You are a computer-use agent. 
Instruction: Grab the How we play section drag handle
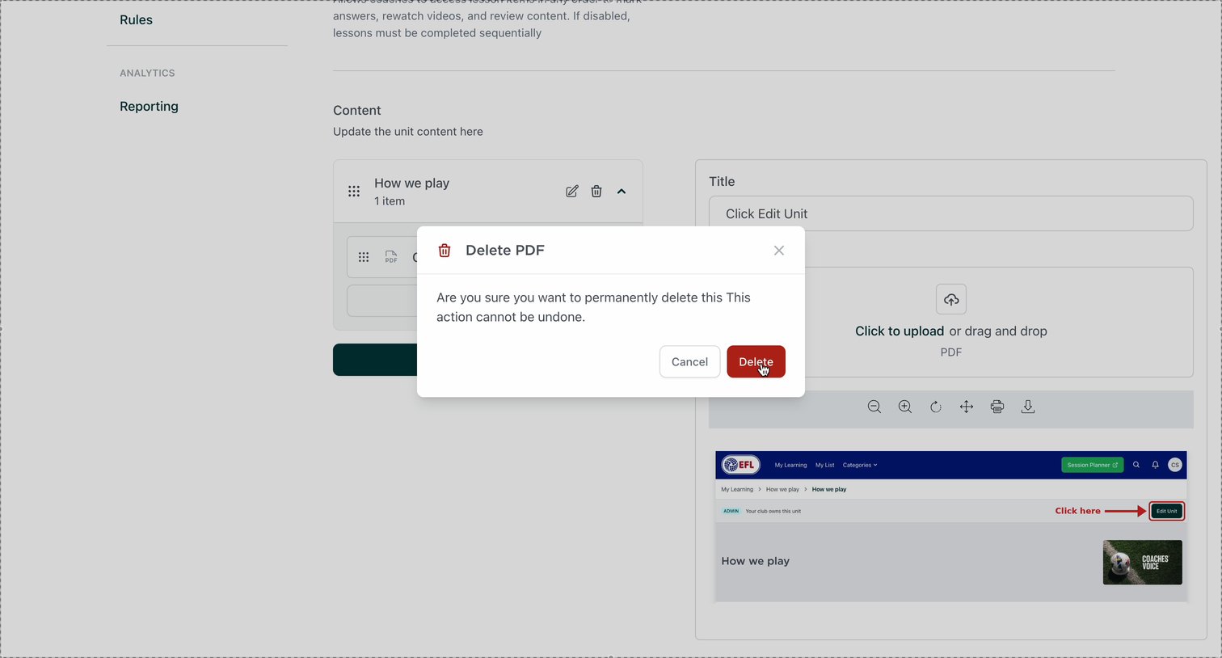354,192
